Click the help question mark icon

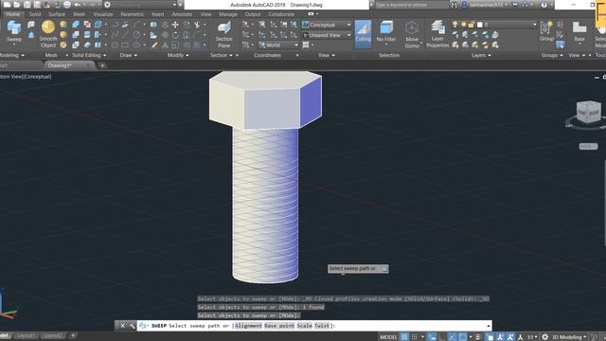click(x=544, y=5)
